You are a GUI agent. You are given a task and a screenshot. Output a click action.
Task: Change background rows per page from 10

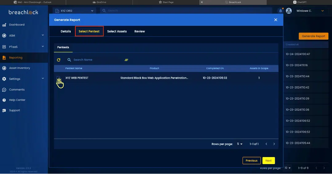coord(287,168)
